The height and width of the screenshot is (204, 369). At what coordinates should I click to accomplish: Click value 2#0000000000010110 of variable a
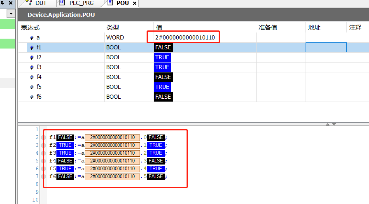tap(185, 37)
